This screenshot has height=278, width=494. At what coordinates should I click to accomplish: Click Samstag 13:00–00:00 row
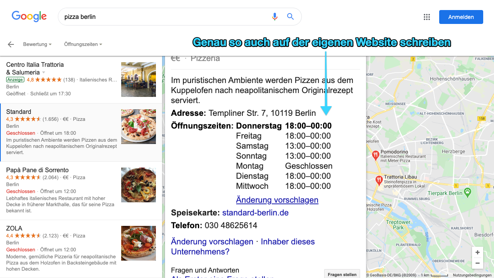[283, 146]
